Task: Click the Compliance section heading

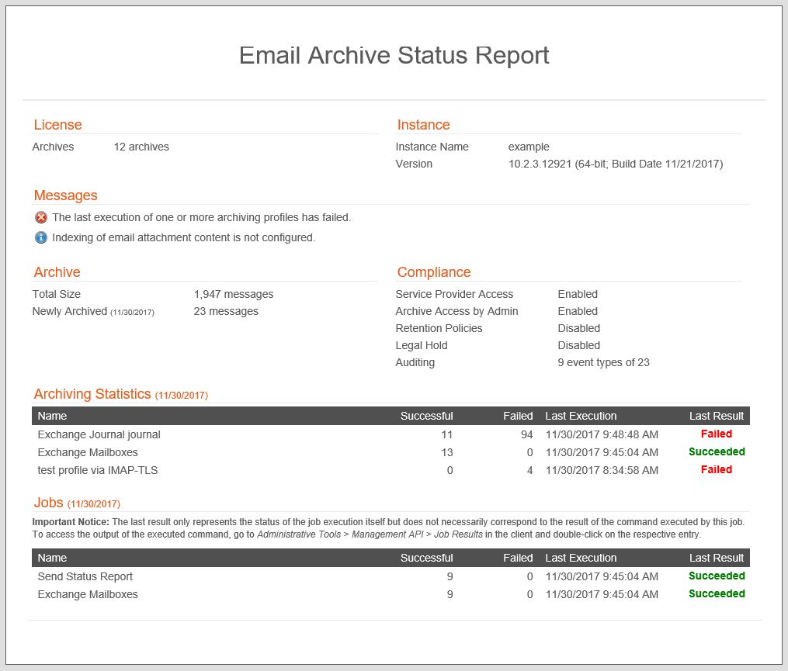Action: (x=433, y=272)
